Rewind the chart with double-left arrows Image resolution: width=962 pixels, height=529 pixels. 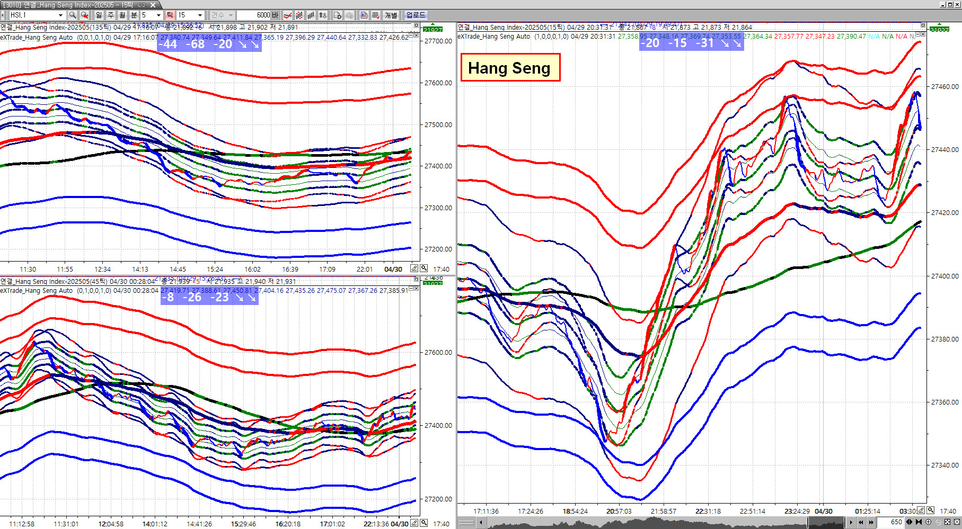pos(861,522)
